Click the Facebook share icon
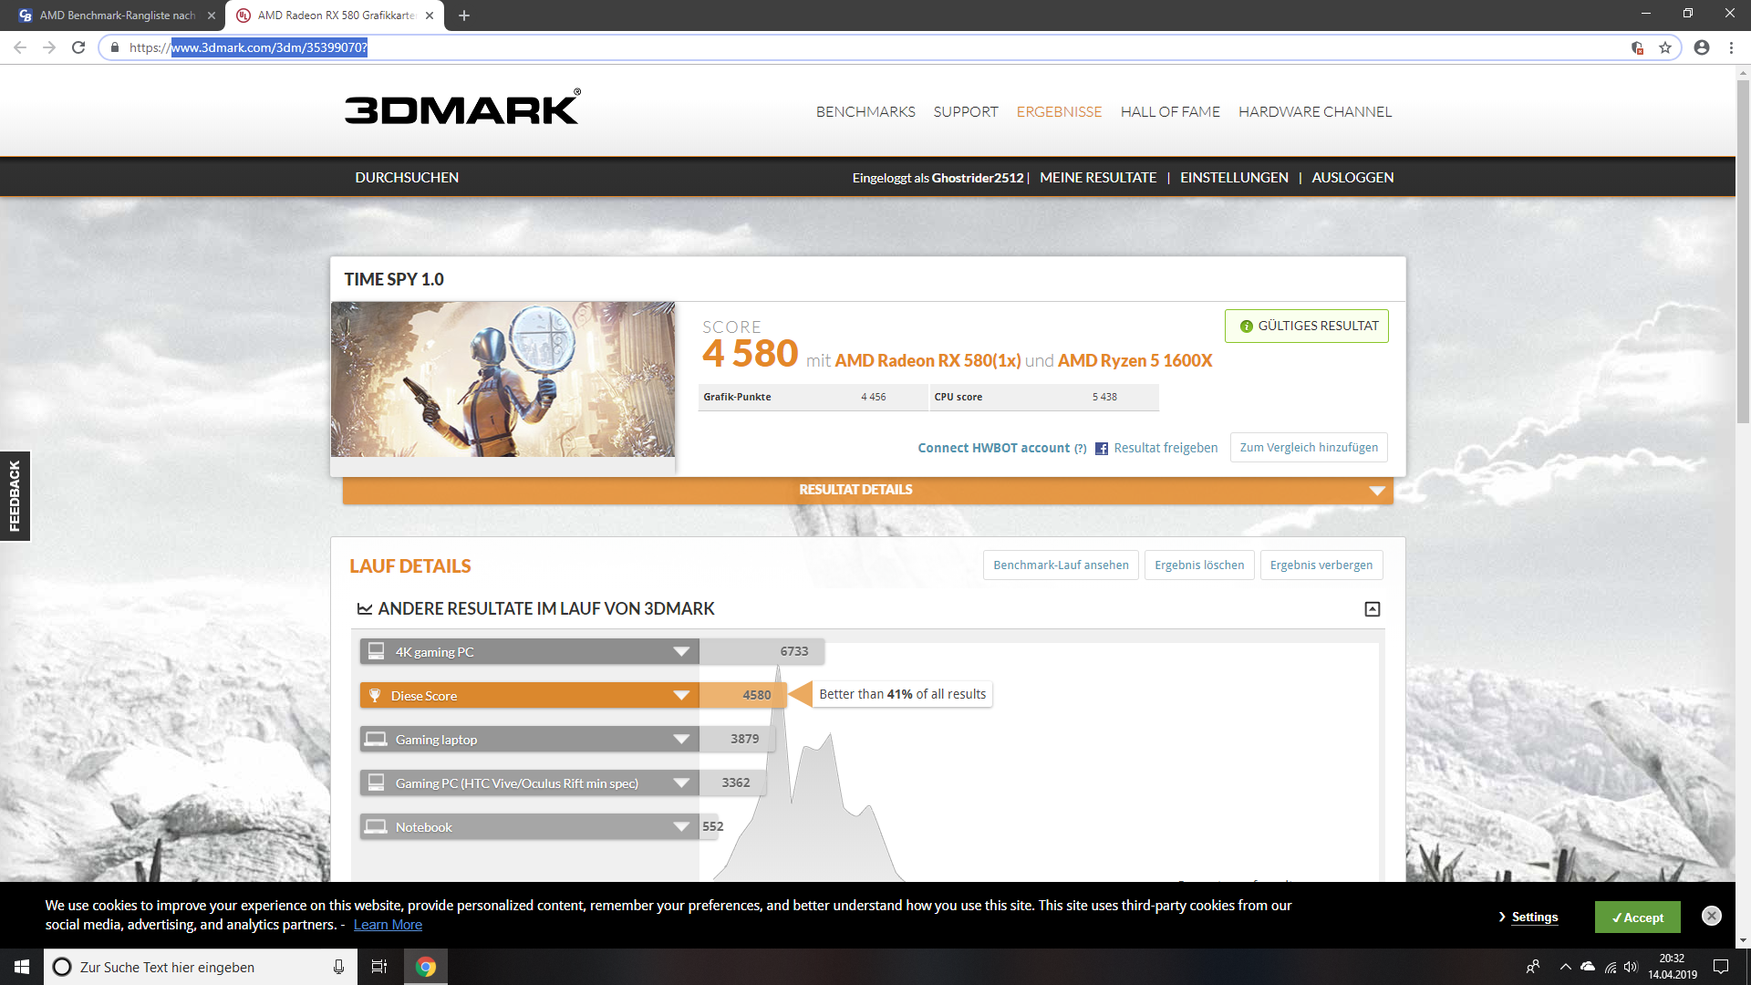1751x985 pixels. [1102, 449]
